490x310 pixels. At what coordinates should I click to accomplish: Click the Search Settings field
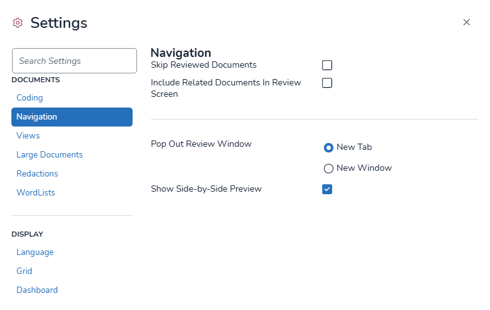pyautogui.click(x=75, y=61)
